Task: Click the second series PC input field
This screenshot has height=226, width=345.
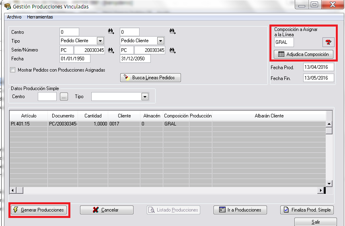Action: coord(127,50)
